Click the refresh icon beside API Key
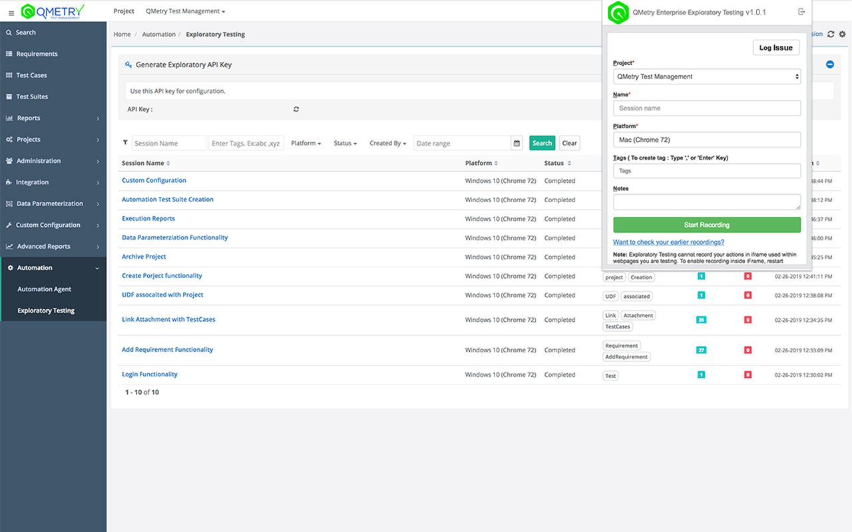Image resolution: width=852 pixels, height=532 pixels. pyautogui.click(x=296, y=109)
